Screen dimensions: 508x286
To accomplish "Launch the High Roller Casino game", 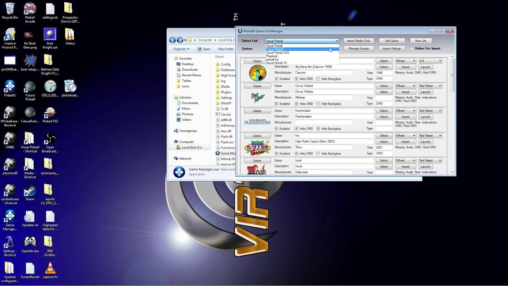I will click(x=425, y=142).
